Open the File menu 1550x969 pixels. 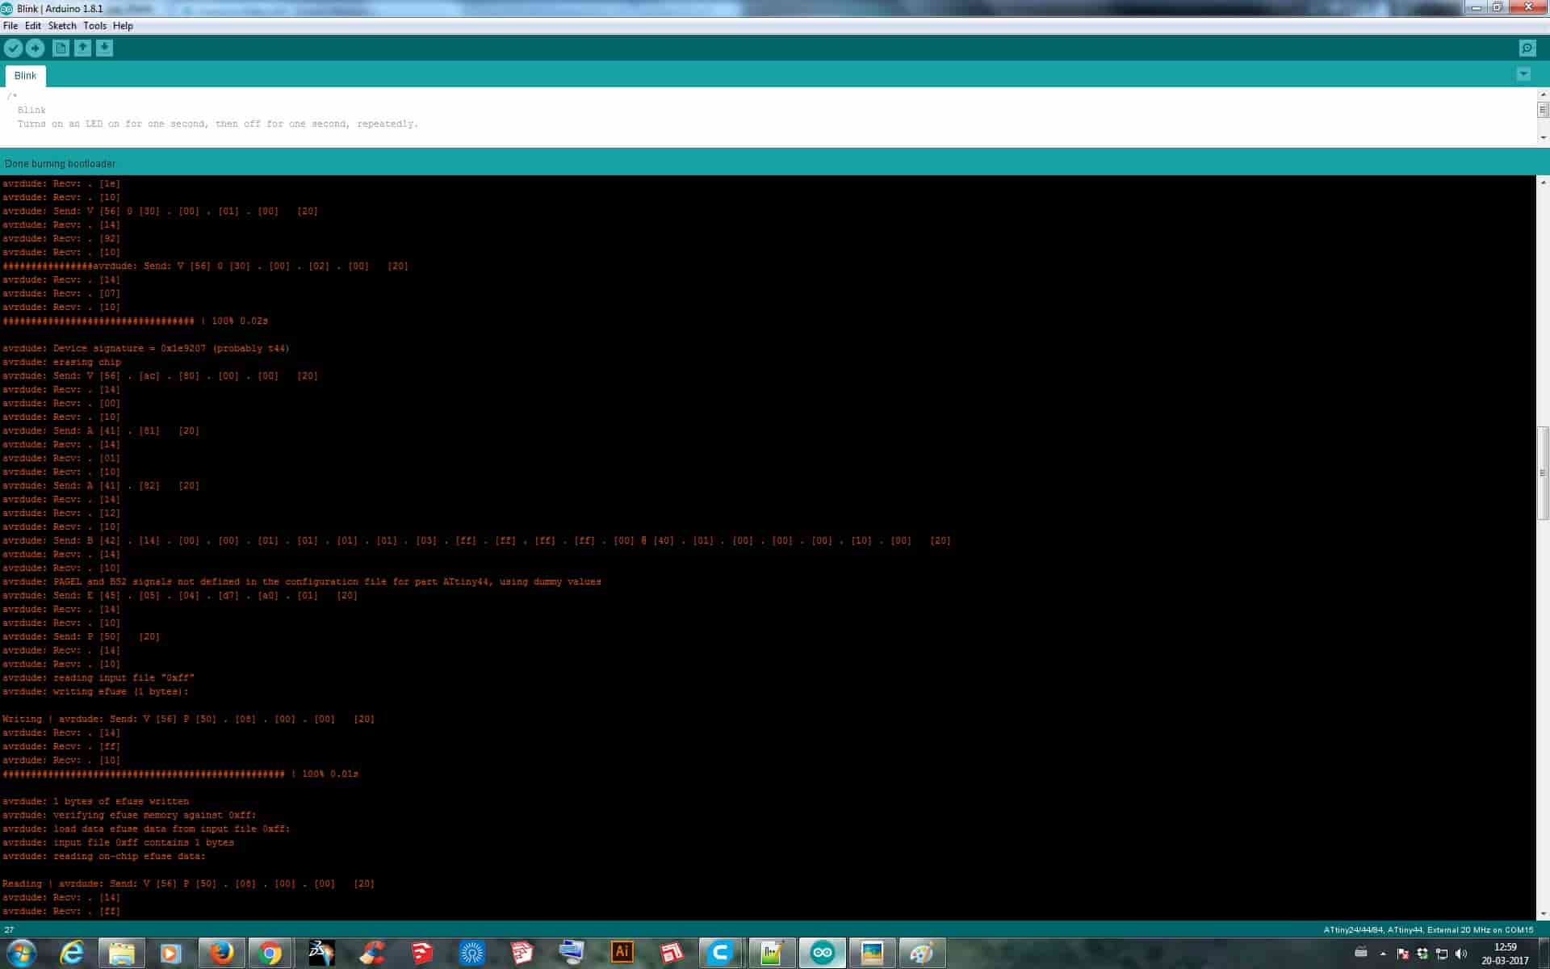coord(10,26)
